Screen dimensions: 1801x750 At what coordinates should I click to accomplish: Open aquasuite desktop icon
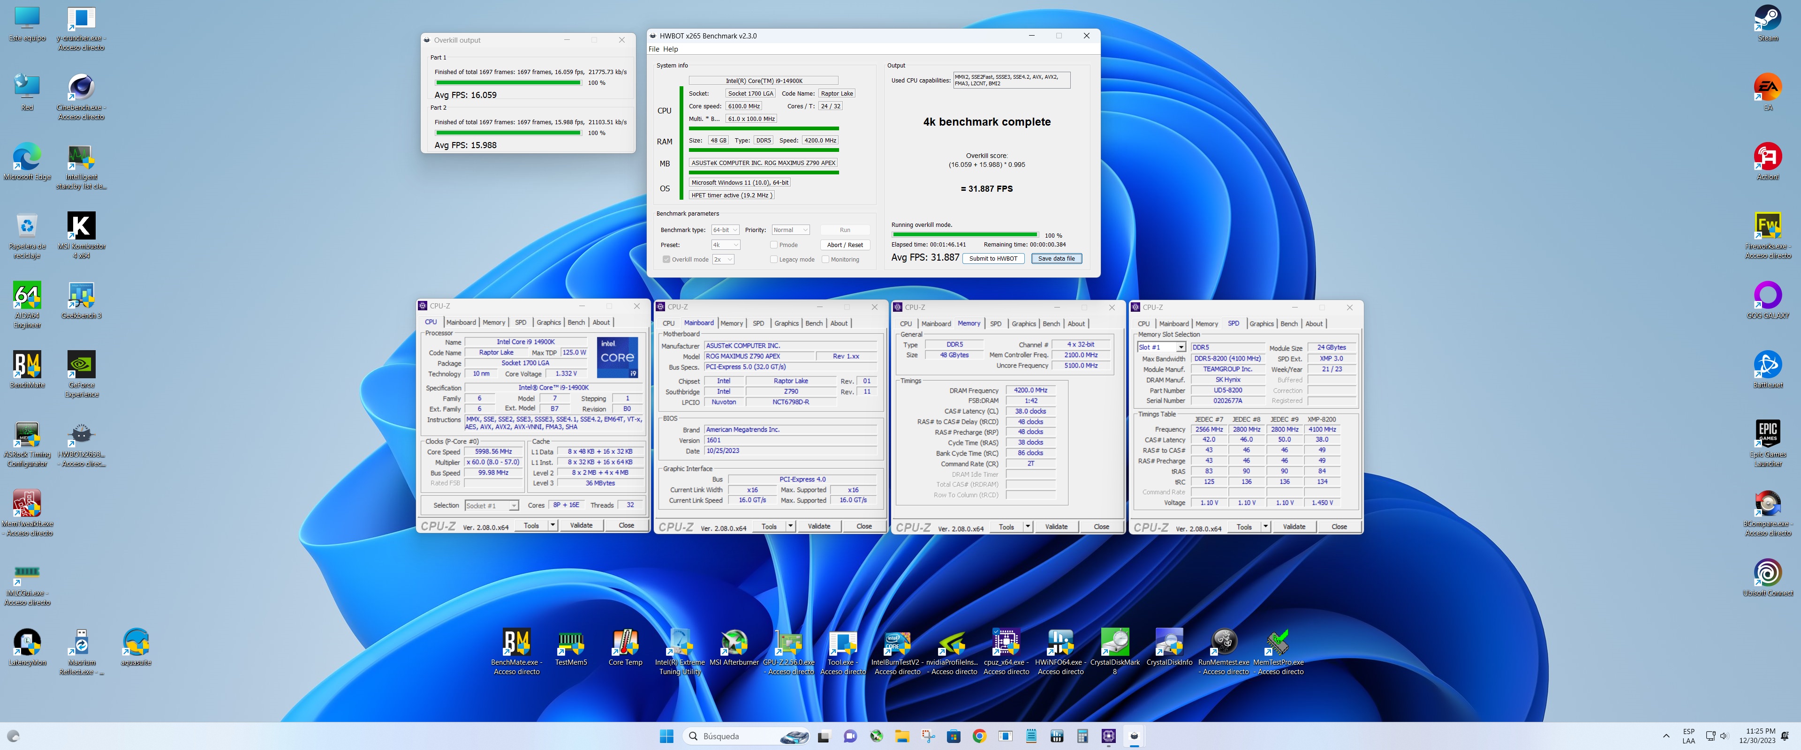136,647
